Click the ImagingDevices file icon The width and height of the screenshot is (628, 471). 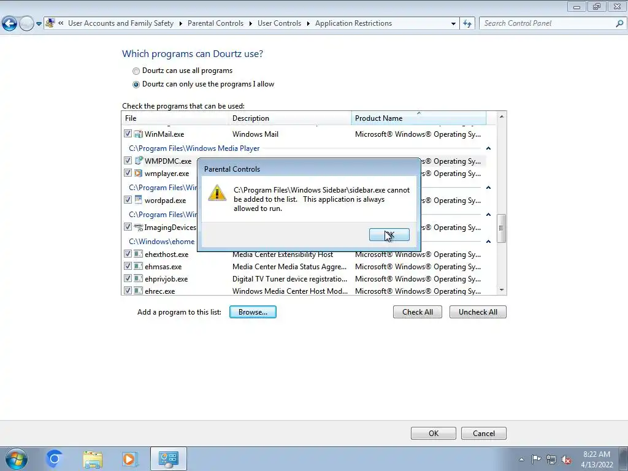pos(138,227)
